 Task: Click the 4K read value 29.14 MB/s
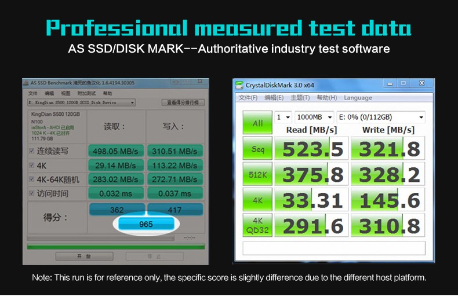[x=116, y=166]
